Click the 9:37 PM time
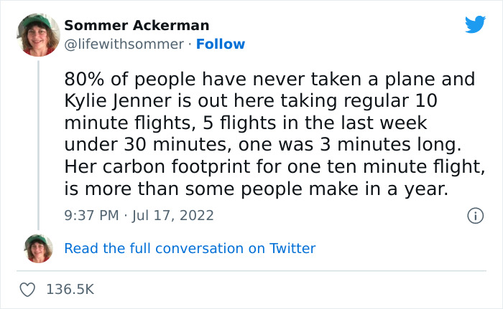The width and height of the screenshot is (503, 309). (x=90, y=215)
